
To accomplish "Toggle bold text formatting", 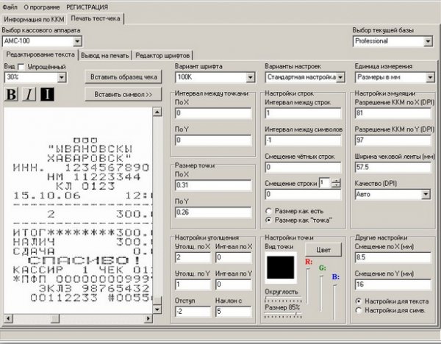I will click(x=12, y=94).
